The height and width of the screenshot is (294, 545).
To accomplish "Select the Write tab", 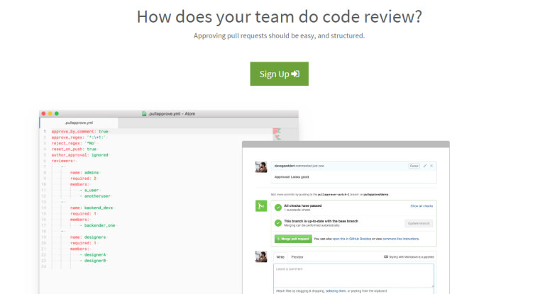I will [x=280, y=256].
